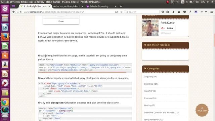Close the second clock-style timepicker tab

83,6
